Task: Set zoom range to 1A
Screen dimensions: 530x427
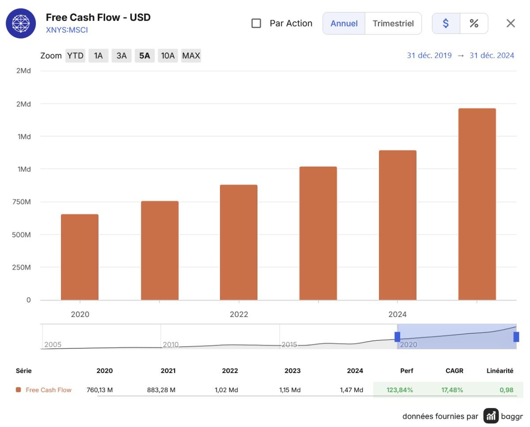Action: click(x=98, y=56)
